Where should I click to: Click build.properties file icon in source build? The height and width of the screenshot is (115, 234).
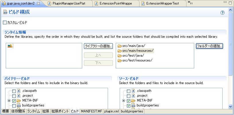pyautogui.click(x=133, y=105)
